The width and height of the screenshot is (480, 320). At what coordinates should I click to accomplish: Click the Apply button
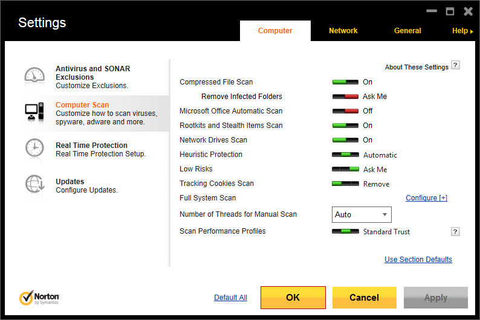click(436, 298)
